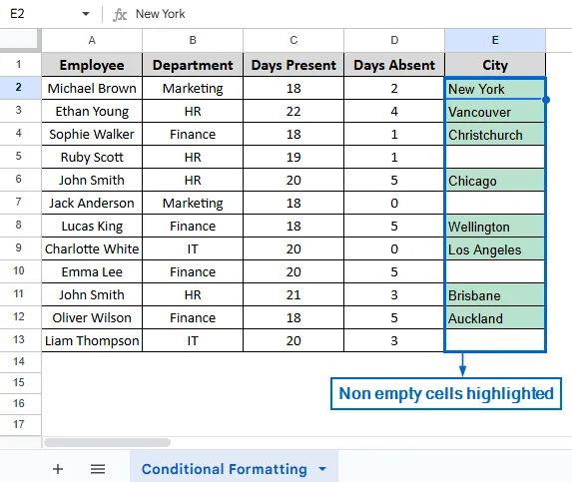572x482 pixels.
Task: Select the Jack Anderson cell
Action: (x=92, y=203)
